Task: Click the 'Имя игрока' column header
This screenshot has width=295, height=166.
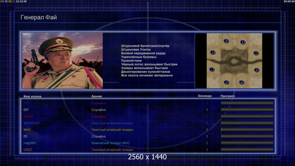Action: coord(32,96)
